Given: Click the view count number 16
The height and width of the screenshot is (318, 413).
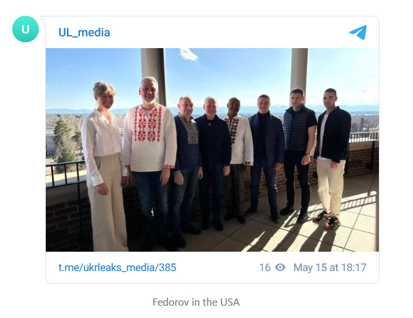Looking at the screenshot, I should pyautogui.click(x=265, y=268).
